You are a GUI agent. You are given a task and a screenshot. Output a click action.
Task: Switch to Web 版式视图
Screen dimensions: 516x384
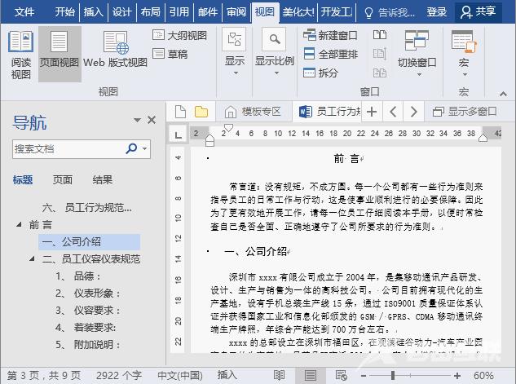tap(115, 50)
